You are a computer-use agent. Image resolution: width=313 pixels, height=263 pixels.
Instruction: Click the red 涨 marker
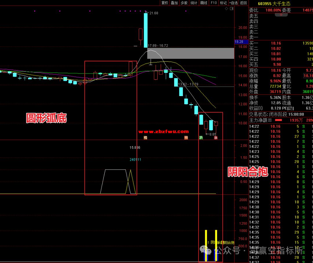coord(216,138)
